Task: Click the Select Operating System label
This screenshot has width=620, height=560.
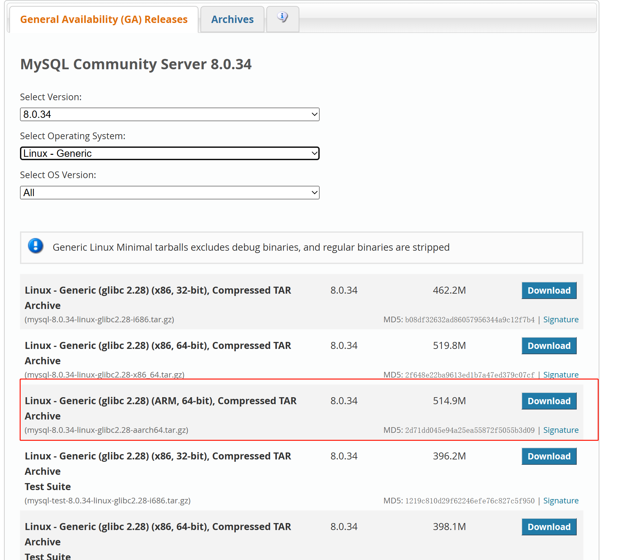Action: 73,136
